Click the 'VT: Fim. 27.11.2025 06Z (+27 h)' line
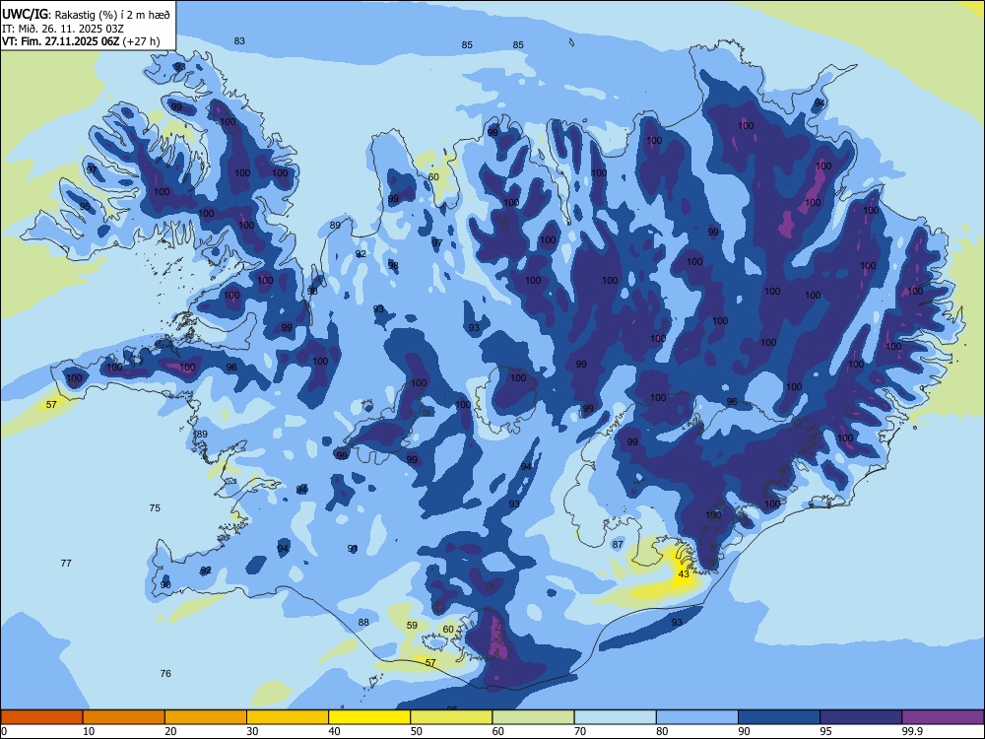The width and height of the screenshot is (985, 739). (81, 41)
